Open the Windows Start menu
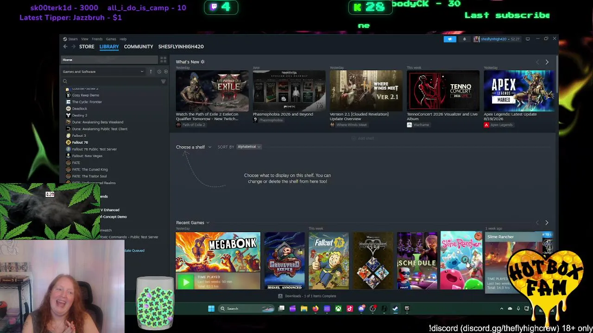This screenshot has width=593, height=333. click(x=211, y=308)
